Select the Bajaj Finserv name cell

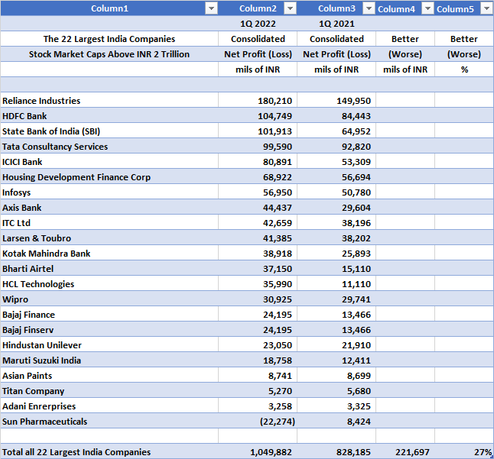click(109, 330)
